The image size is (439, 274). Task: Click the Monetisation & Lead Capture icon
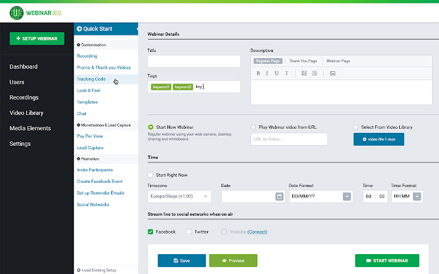point(78,125)
